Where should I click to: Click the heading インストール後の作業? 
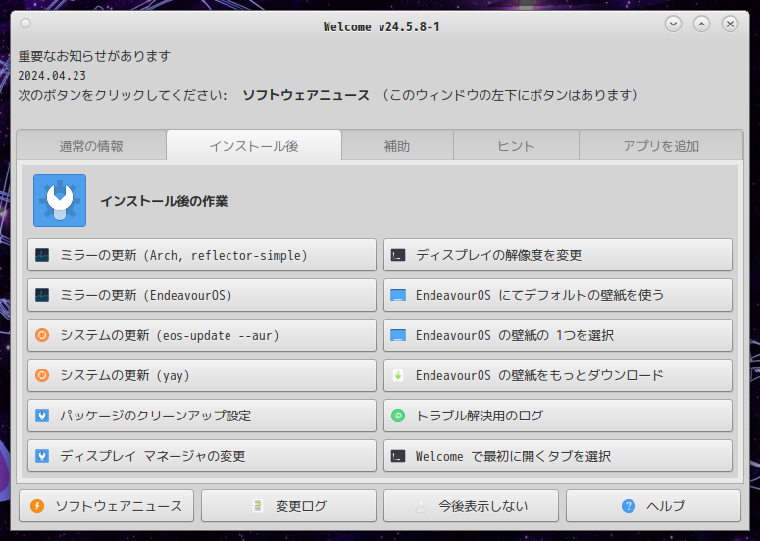point(164,201)
